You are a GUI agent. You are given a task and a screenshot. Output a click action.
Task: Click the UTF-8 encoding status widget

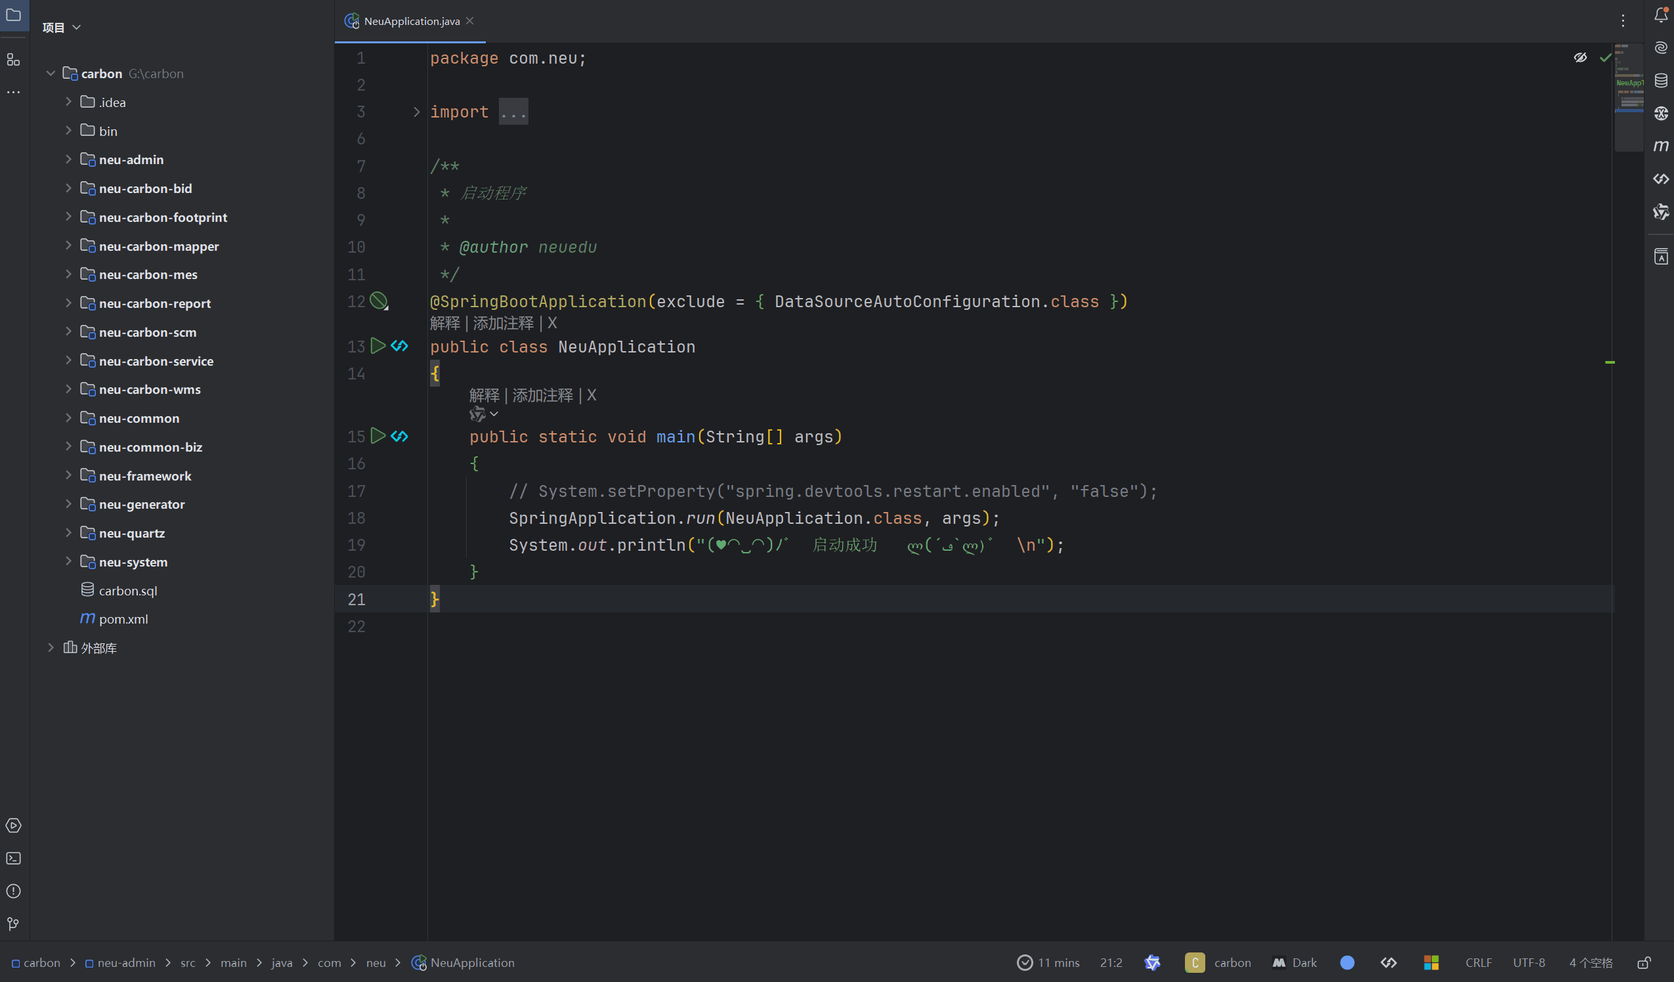click(x=1528, y=963)
